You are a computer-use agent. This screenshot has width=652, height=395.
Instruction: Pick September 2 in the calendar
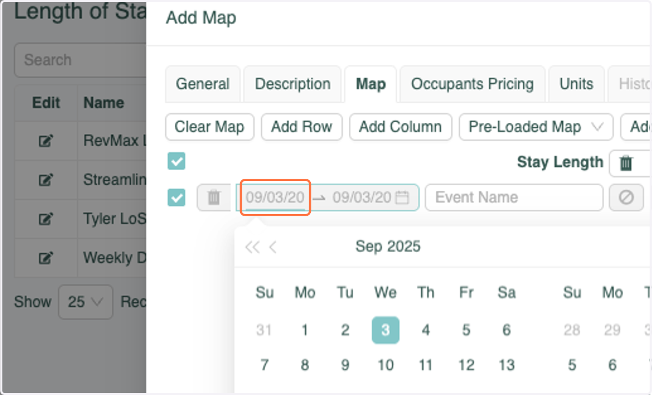tap(345, 330)
